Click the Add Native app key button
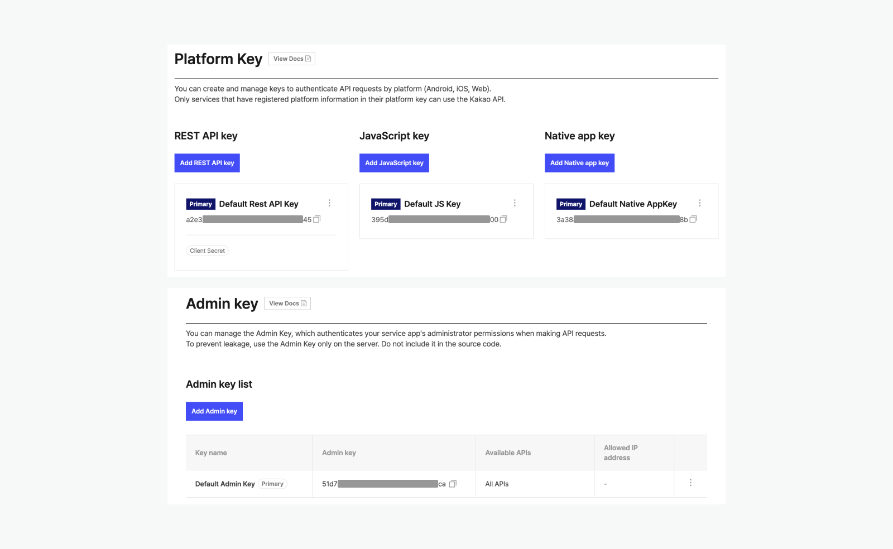Image resolution: width=893 pixels, height=549 pixels. [579, 163]
